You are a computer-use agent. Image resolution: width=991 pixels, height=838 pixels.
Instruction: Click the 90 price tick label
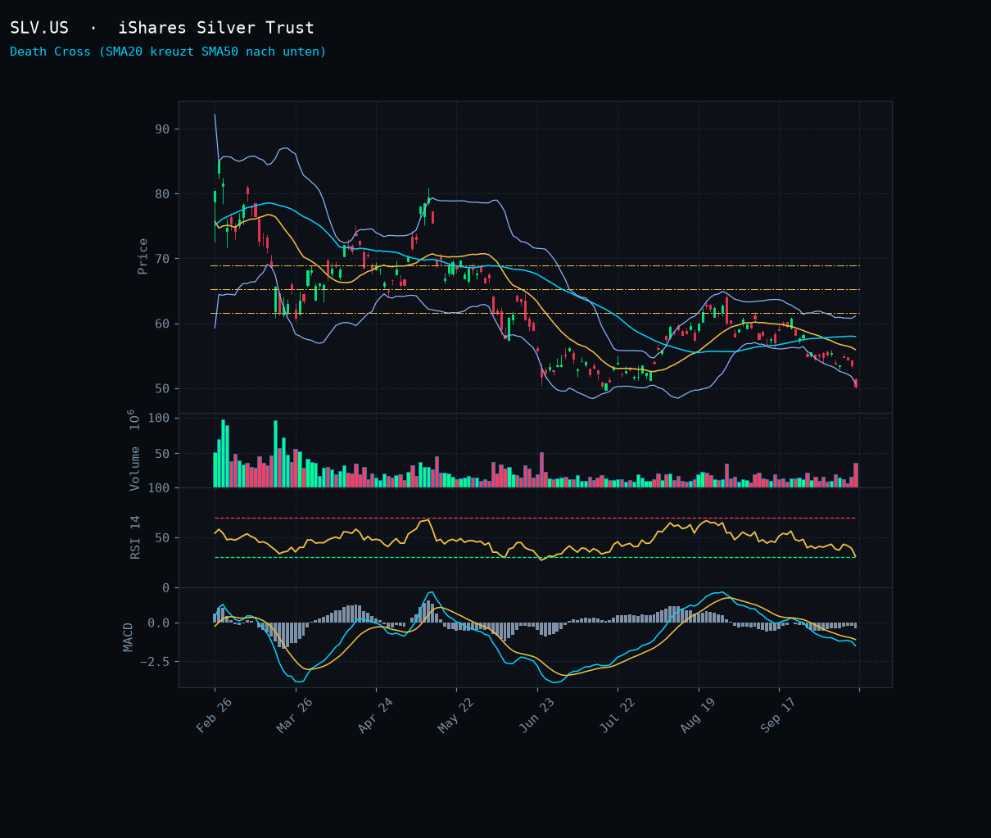click(161, 129)
